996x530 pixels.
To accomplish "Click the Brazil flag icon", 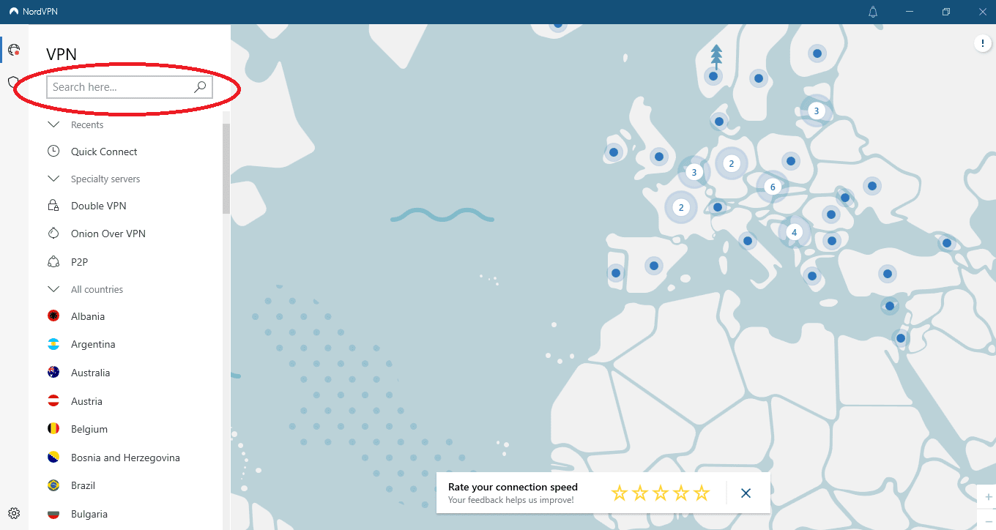I will 53,485.
